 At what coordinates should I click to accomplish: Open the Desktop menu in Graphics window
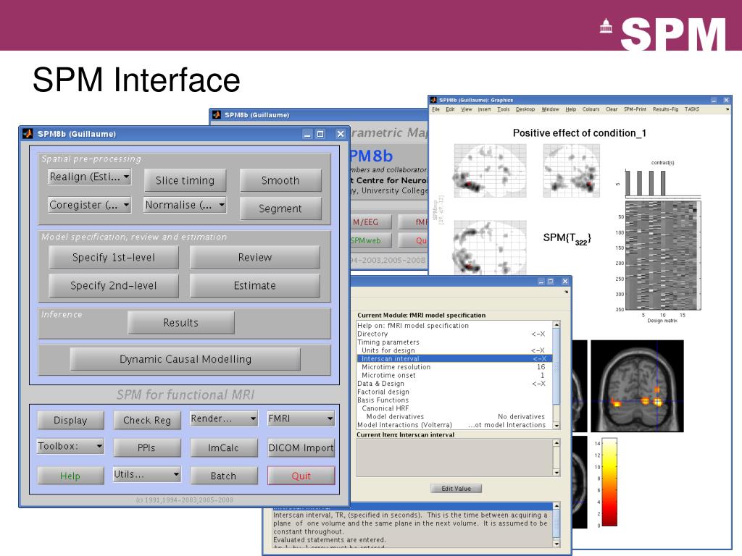point(525,109)
